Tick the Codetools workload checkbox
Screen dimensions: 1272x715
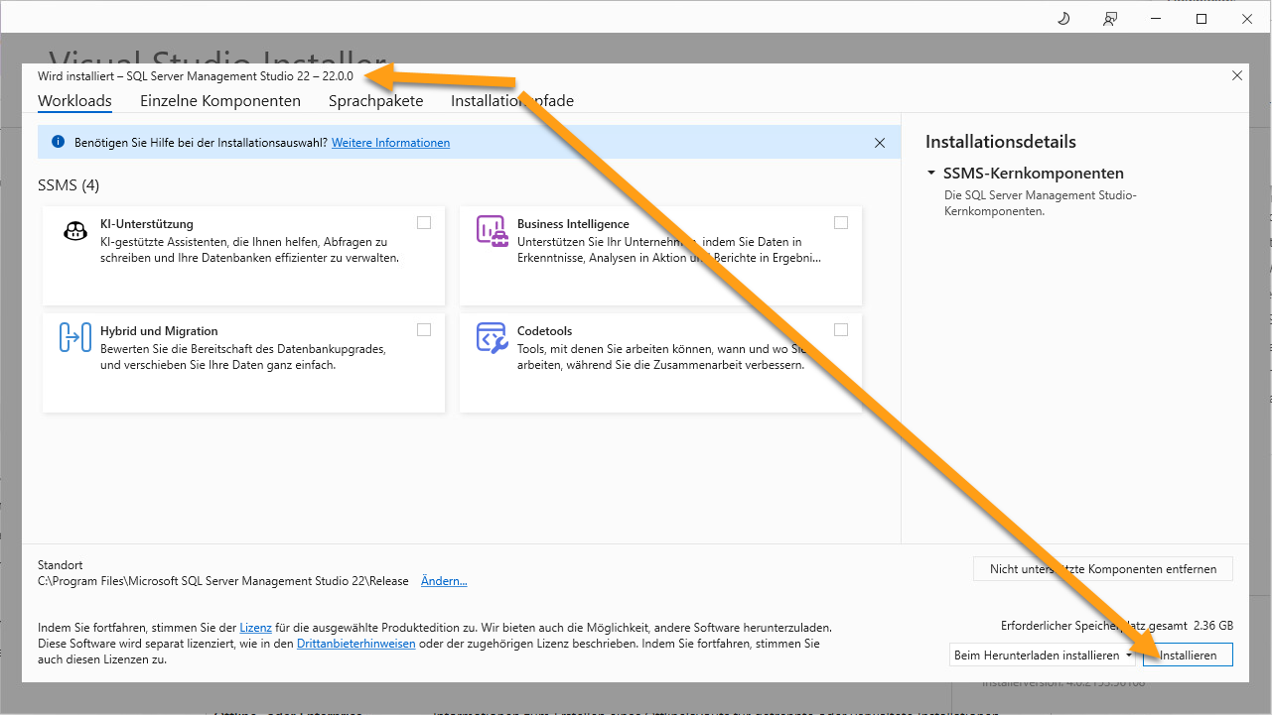click(x=841, y=330)
